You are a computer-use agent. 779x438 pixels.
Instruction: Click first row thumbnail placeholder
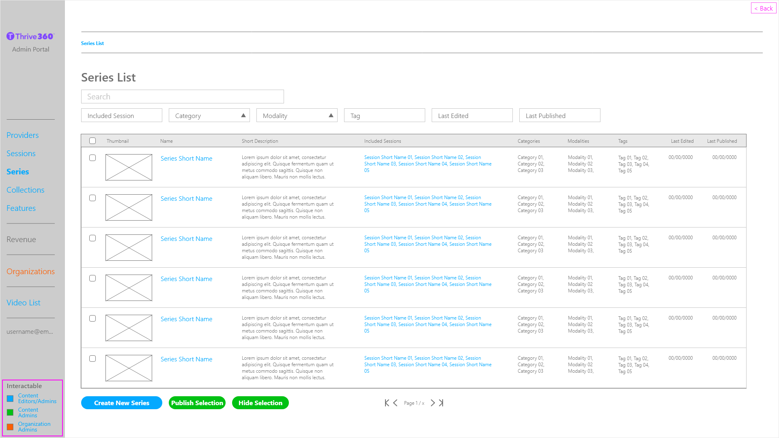[x=129, y=167]
